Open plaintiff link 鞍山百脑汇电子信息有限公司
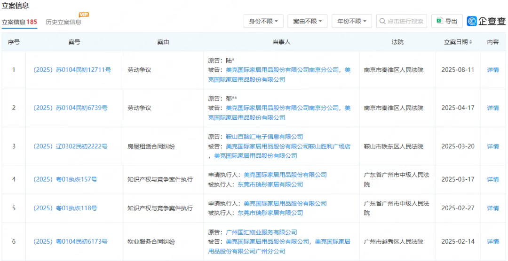508x261 pixels. point(264,137)
